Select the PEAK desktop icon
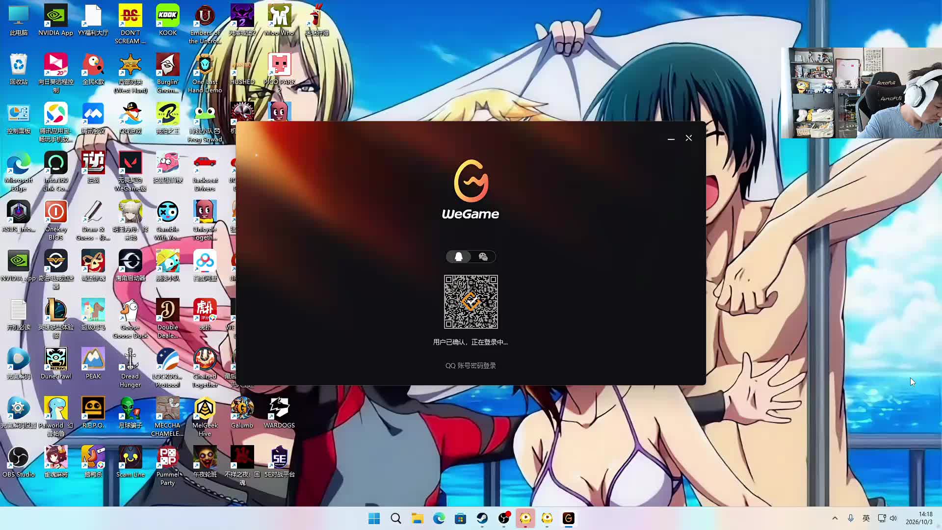Image resolution: width=942 pixels, height=530 pixels. [93, 364]
